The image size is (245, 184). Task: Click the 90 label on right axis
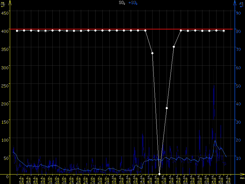click(x=238, y=13)
